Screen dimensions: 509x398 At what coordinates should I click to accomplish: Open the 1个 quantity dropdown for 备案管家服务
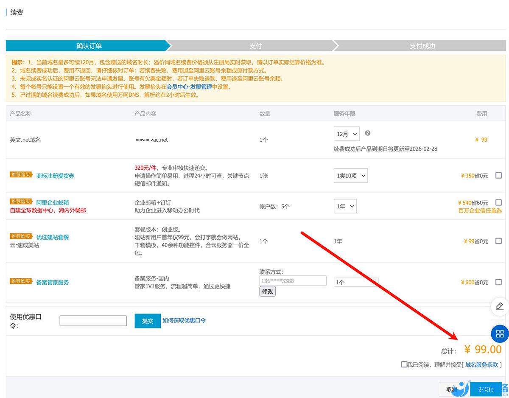pyautogui.click(x=356, y=282)
